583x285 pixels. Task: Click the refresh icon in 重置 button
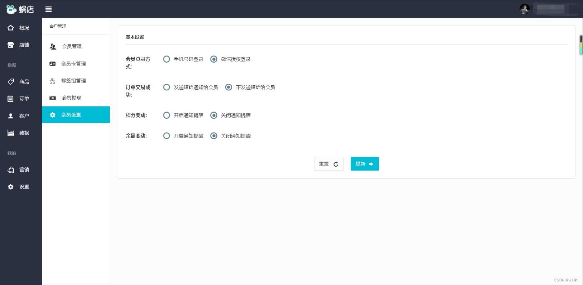point(336,164)
